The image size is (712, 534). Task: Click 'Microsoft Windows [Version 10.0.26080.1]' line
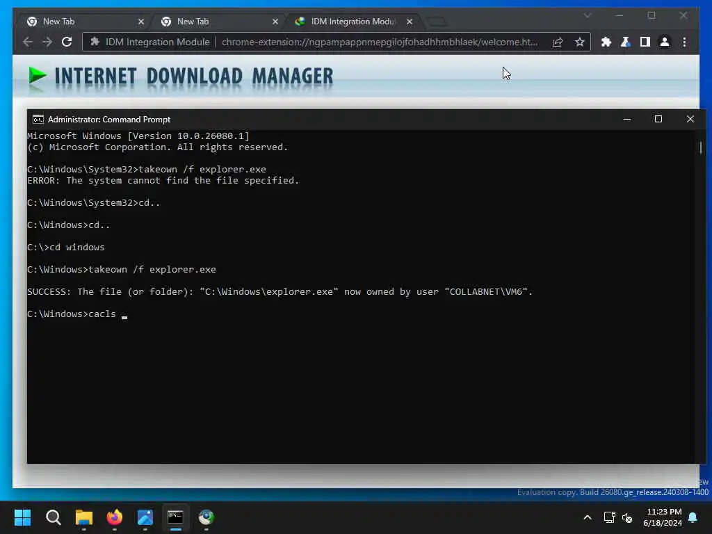[x=138, y=136]
